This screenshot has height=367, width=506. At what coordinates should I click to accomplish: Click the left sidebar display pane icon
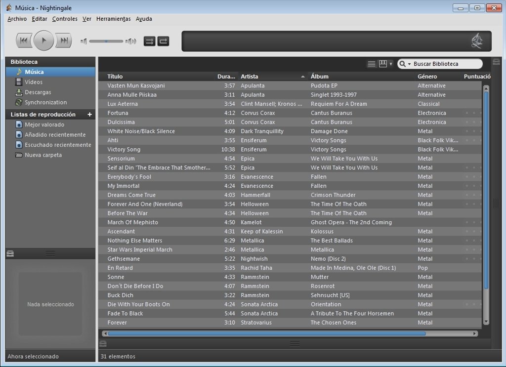tap(10, 254)
